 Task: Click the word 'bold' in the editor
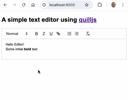click(27, 49)
